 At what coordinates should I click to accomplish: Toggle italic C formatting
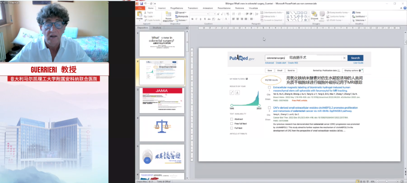pyautogui.click(x=196, y=19)
